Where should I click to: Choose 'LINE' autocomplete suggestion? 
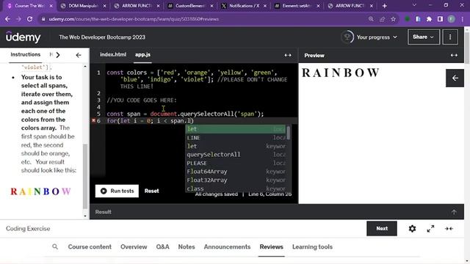coord(236,138)
